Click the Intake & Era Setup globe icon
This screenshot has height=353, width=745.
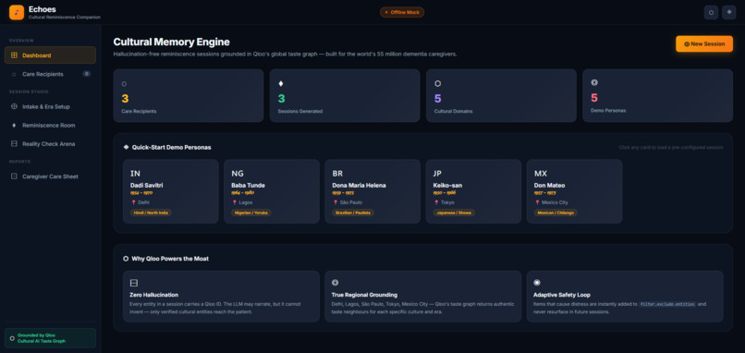[x=14, y=106]
